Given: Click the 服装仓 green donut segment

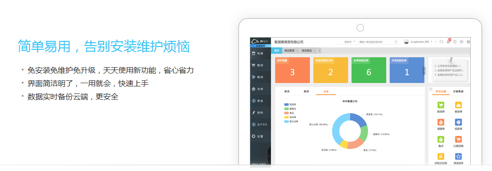Looking at the screenshot, I should (x=364, y=134).
